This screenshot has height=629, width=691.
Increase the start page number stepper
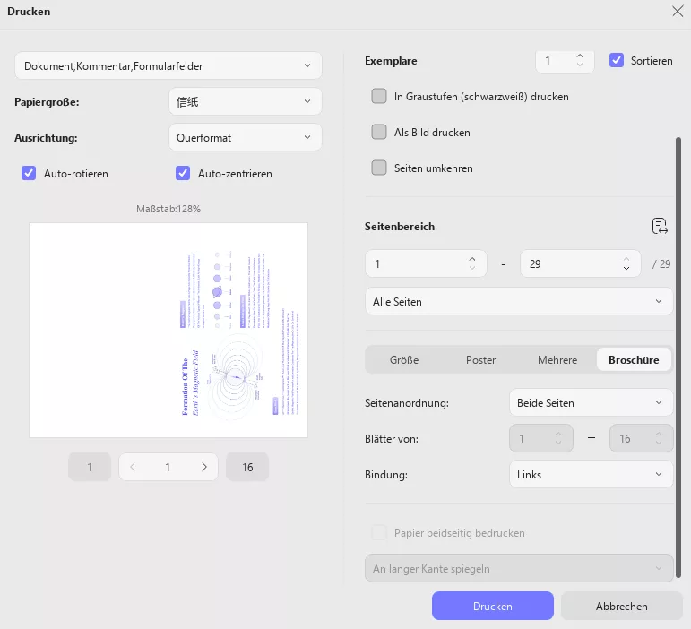click(x=472, y=260)
